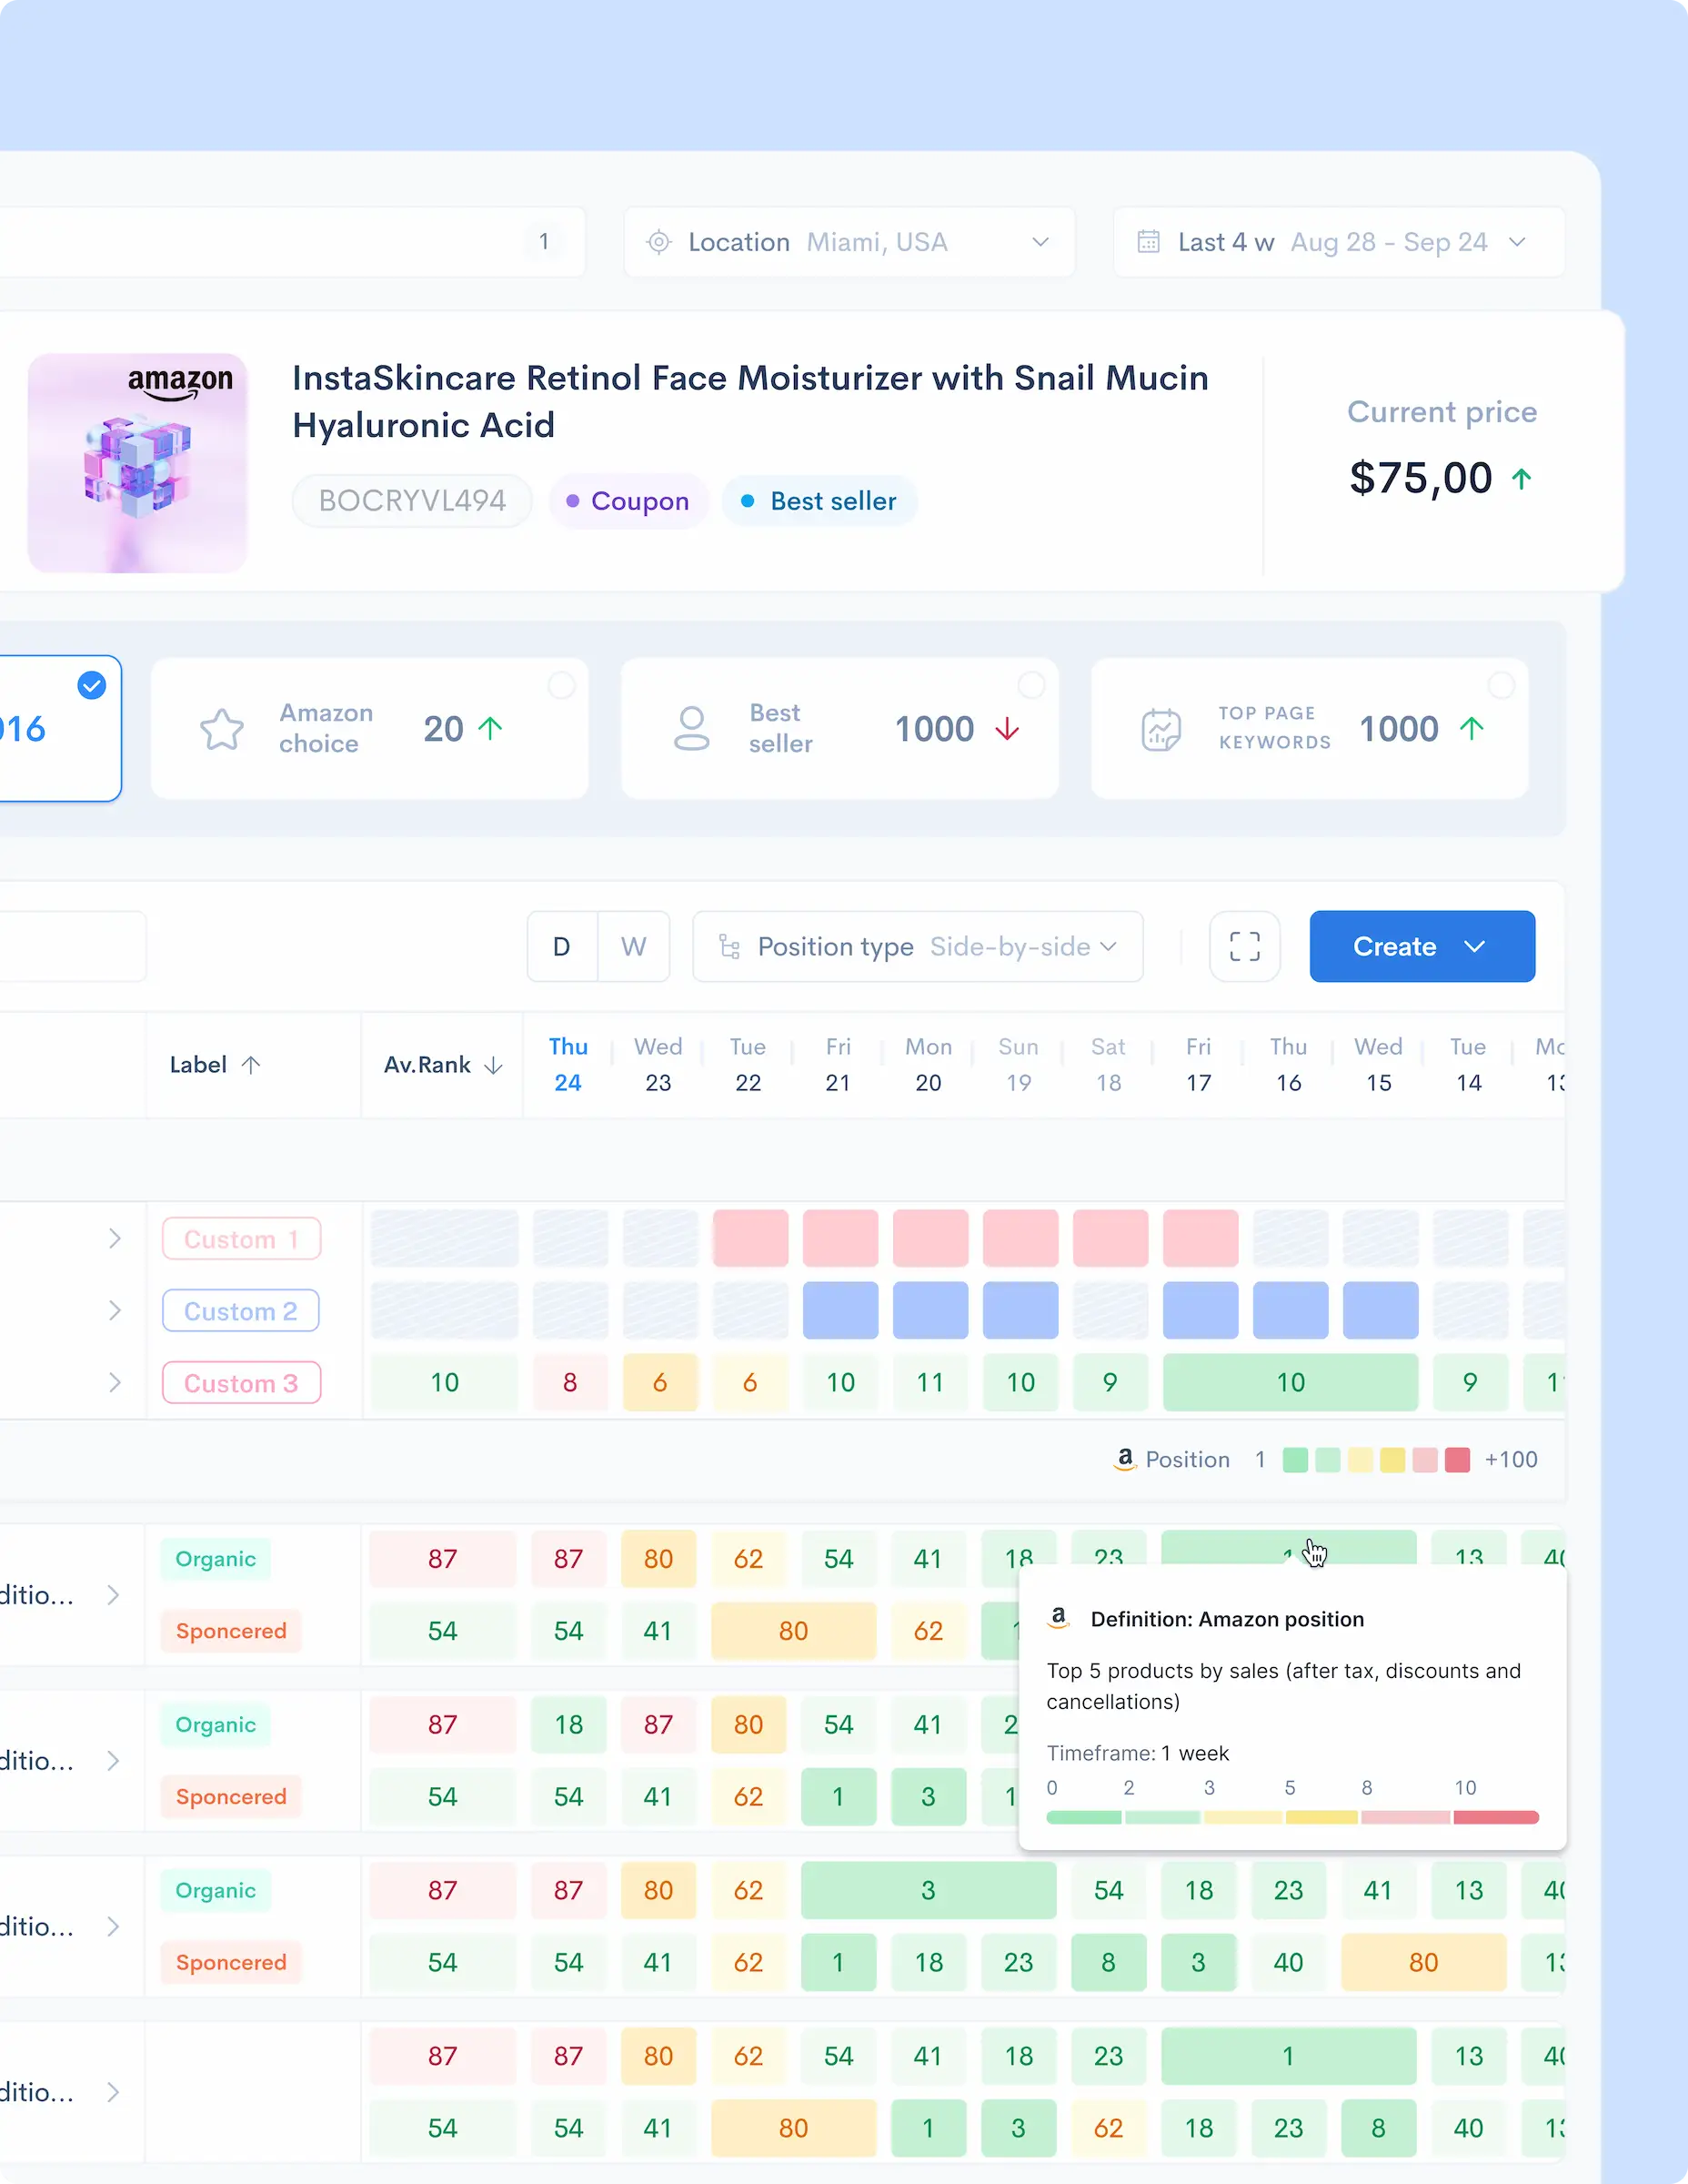The height and width of the screenshot is (2184, 1688).
Task: Select the Fri 21 column header
Action: coord(838,1065)
